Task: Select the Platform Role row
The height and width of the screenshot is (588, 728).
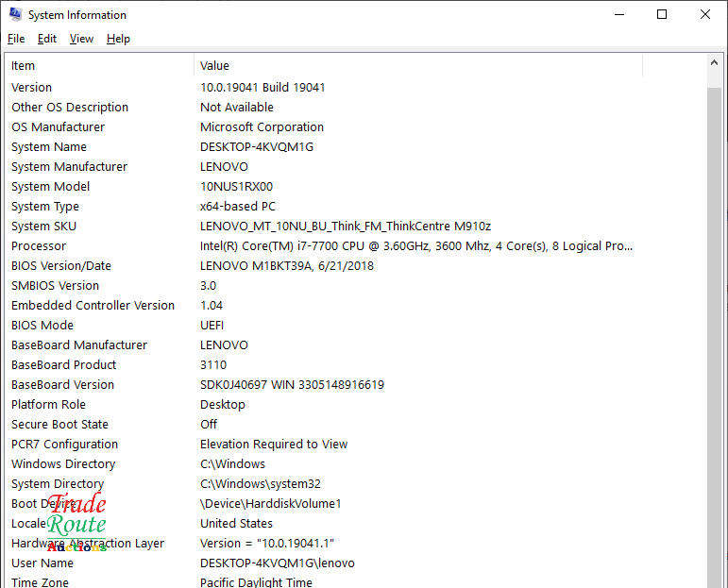Action: [x=48, y=405]
